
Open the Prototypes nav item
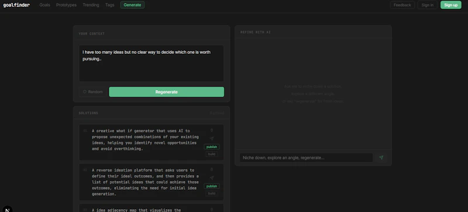tap(66, 5)
